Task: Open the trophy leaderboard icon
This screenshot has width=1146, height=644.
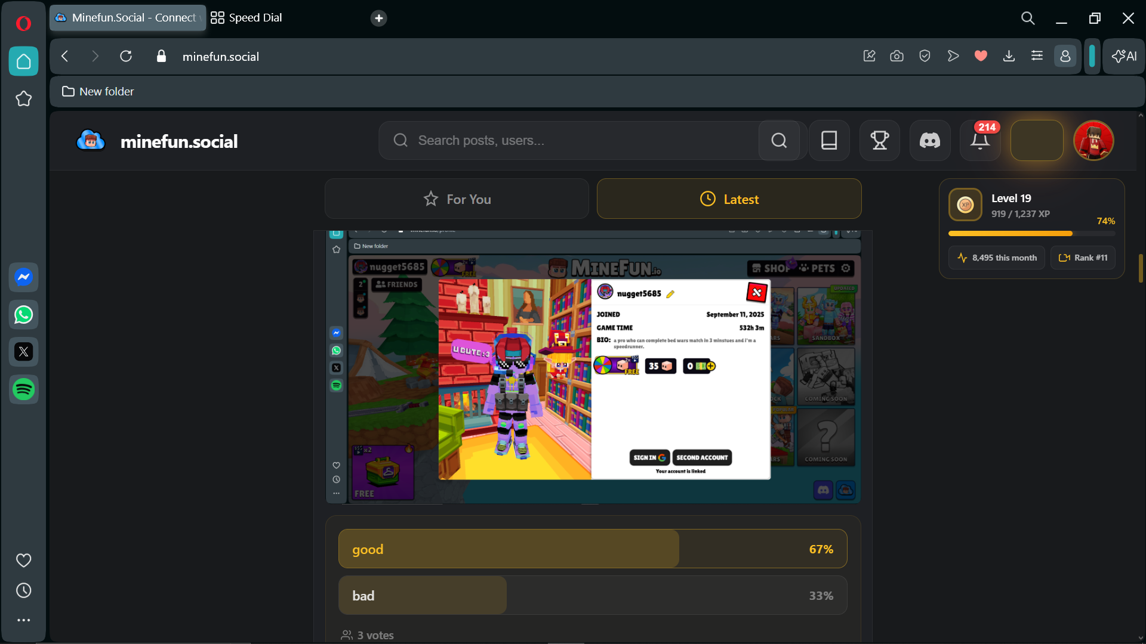Action: [x=879, y=141]
